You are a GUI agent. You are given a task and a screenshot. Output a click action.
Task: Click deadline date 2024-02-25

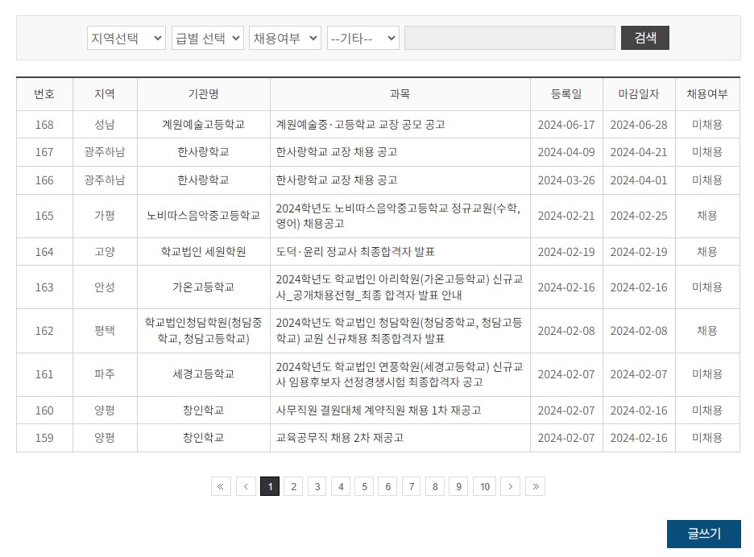tap(639, 217)
